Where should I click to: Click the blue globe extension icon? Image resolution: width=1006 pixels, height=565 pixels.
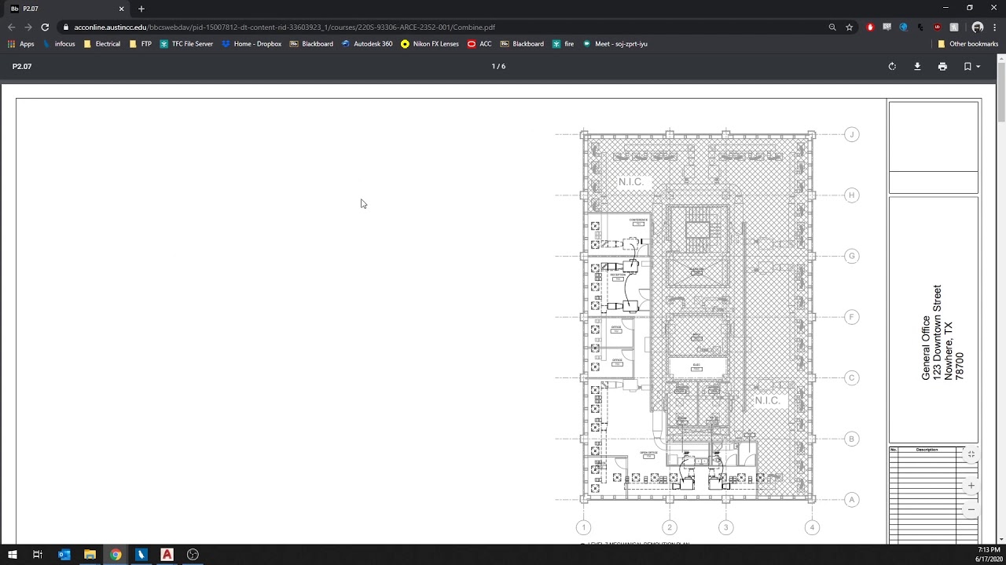[x=904, y=27]
